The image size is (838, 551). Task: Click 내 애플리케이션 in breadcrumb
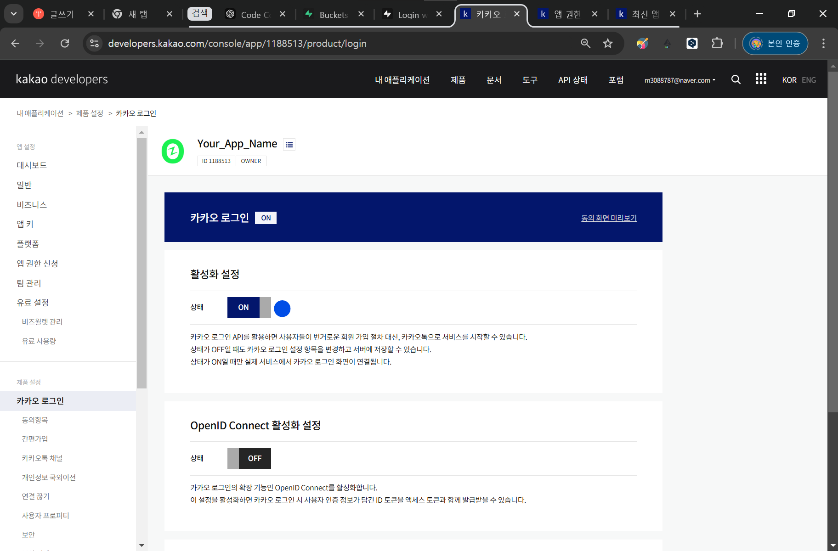point(40,113)
